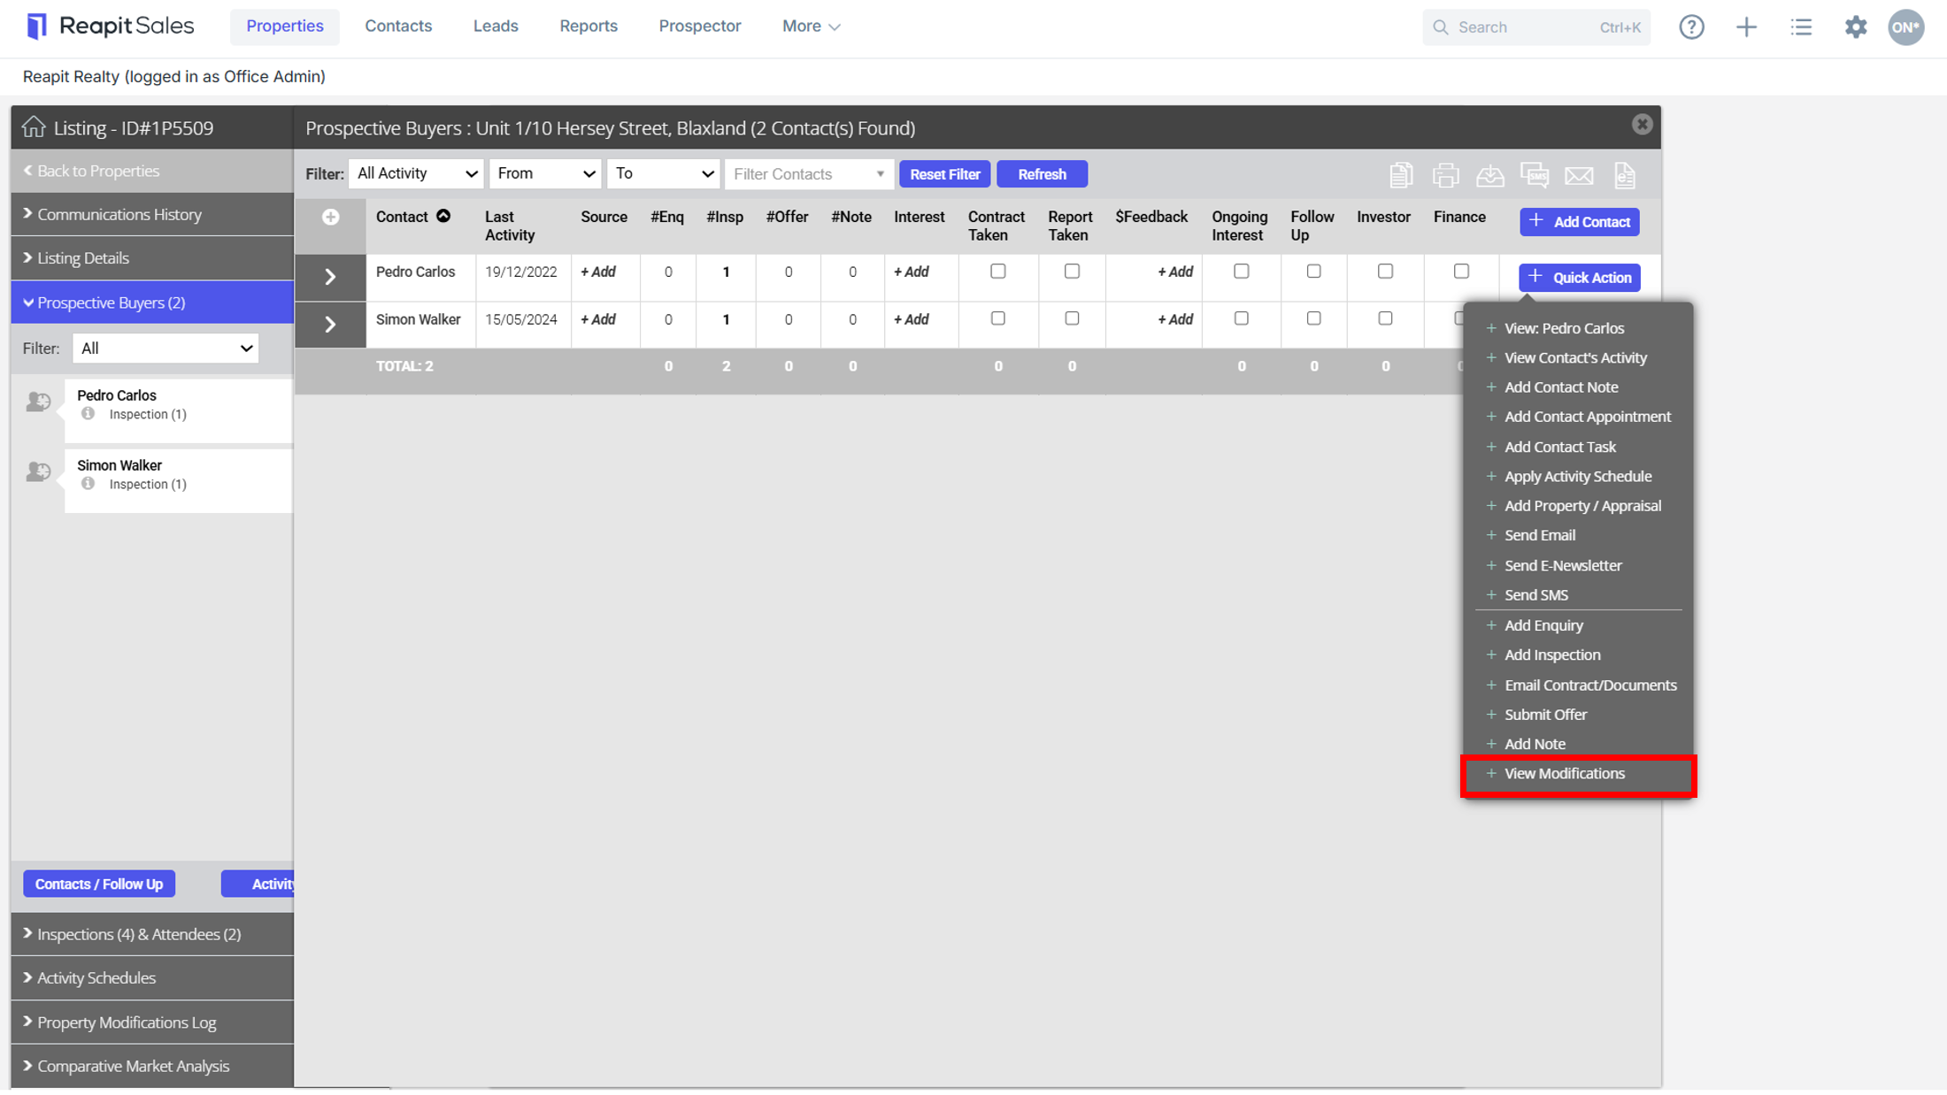Tick Finance for Pedro Carlos
This screenshot has height=1095, width=1947.
click(x=1461, y=272)
